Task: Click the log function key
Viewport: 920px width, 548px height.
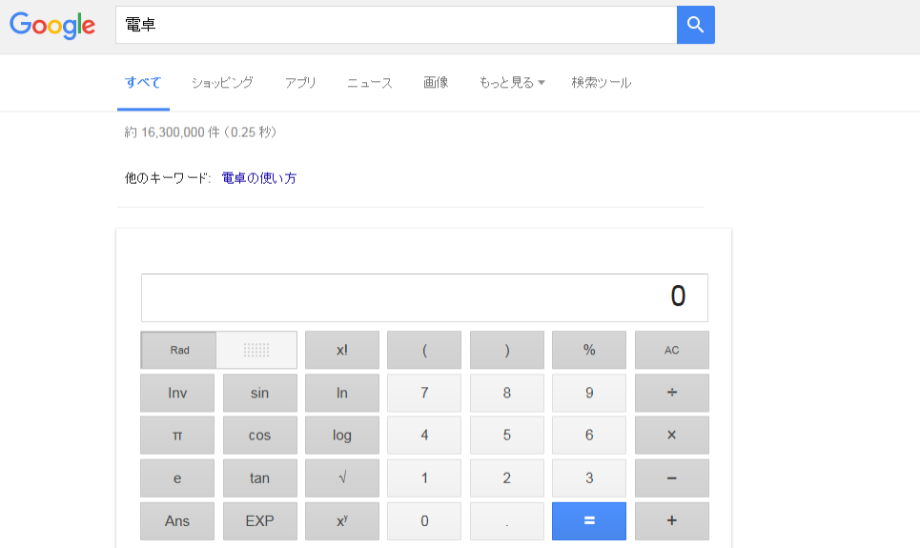Action: coord(342,436)
